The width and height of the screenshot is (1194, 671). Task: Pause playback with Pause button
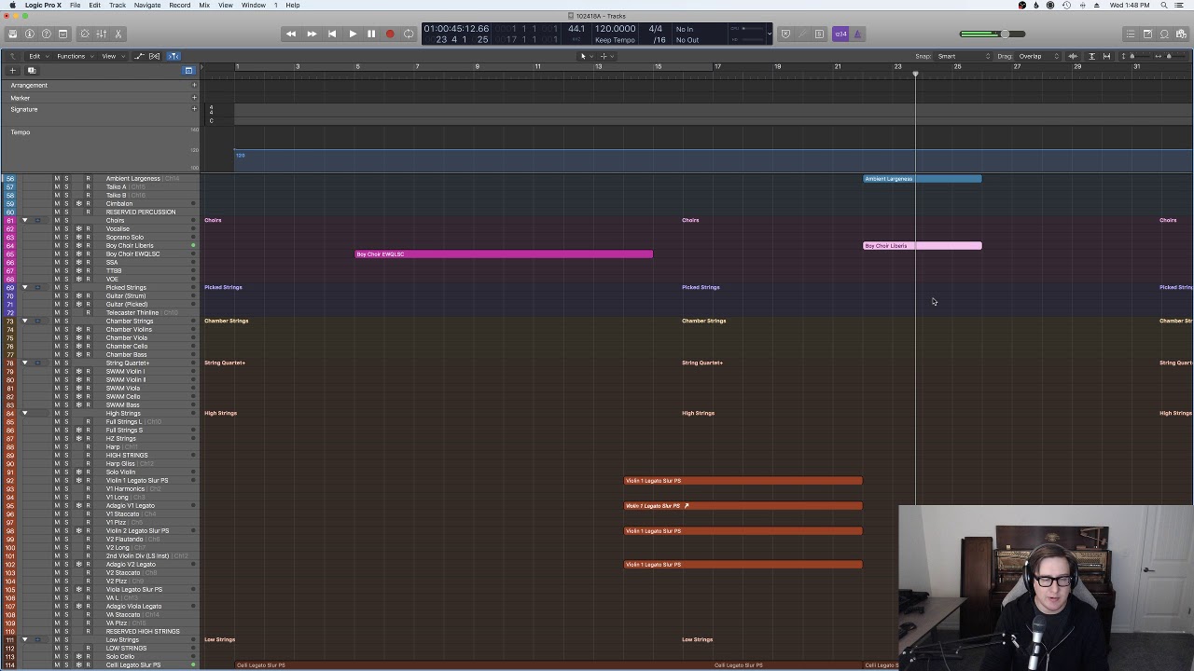[x=371, y=34]
